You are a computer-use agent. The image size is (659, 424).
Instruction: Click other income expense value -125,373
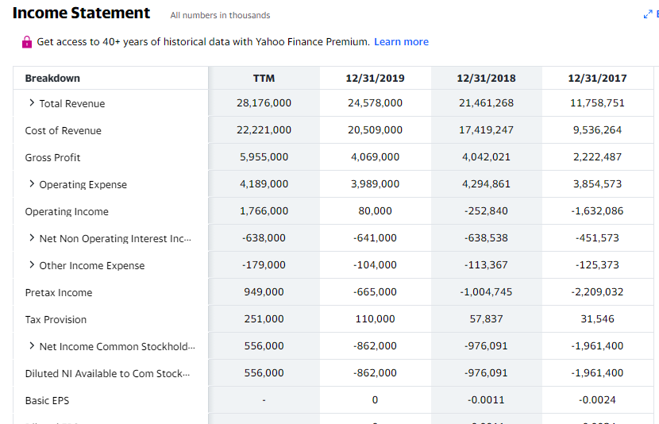pos(597,264)
